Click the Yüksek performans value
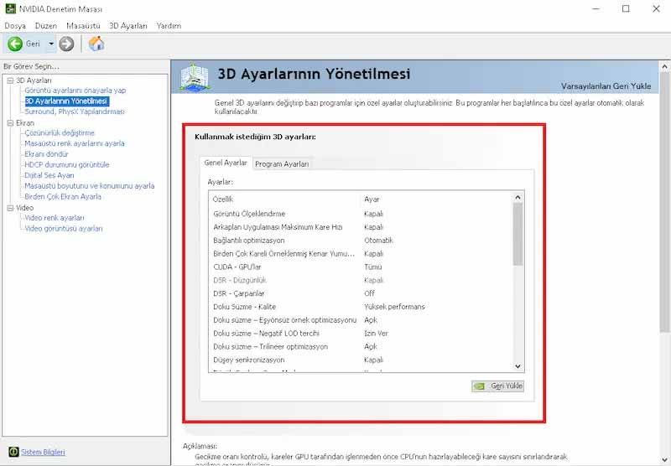Image resolution: width=671 pixels, height=466 pixels. (x=394, y=307)
